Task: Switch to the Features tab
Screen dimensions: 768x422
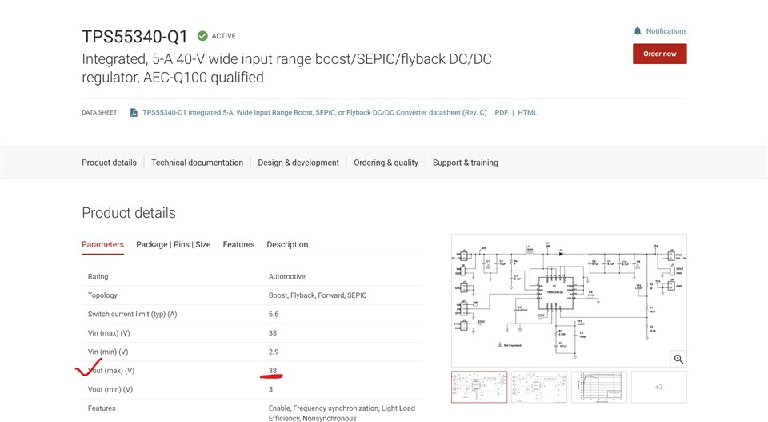Action: point(238,244)
